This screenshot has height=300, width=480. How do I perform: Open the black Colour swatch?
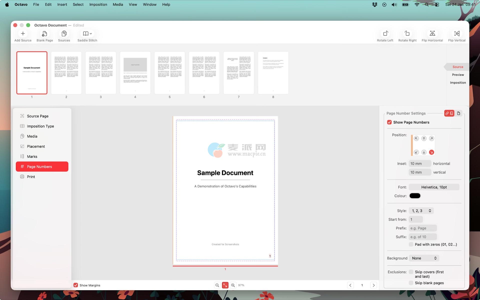coord(415,196)
